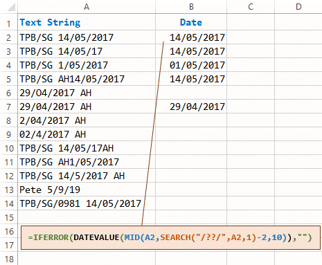Viewport: 322px width, 265px height.
Task: Select cell '29/O4/2017 AH' in row 6
Action: [87, 93]
